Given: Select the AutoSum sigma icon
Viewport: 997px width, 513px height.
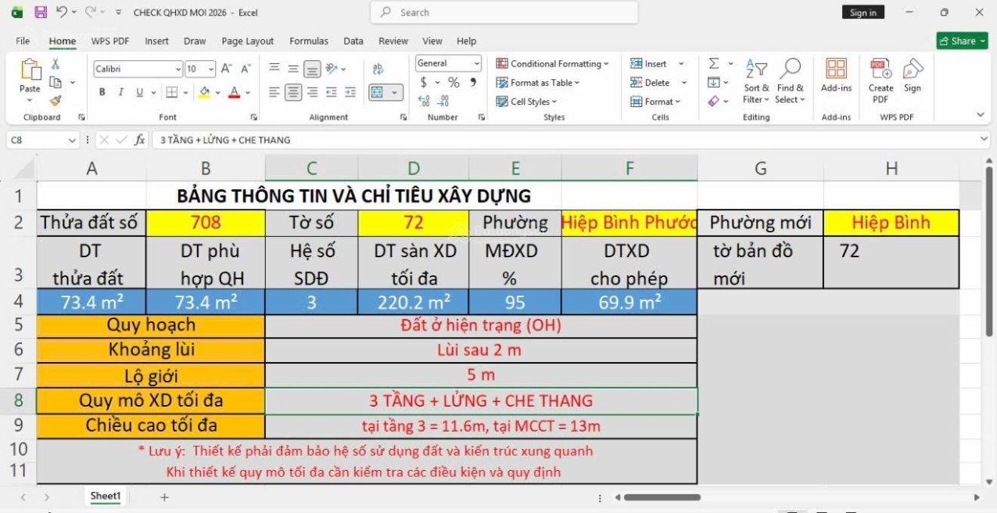Looking at the screenshot, I should (714, 64).
